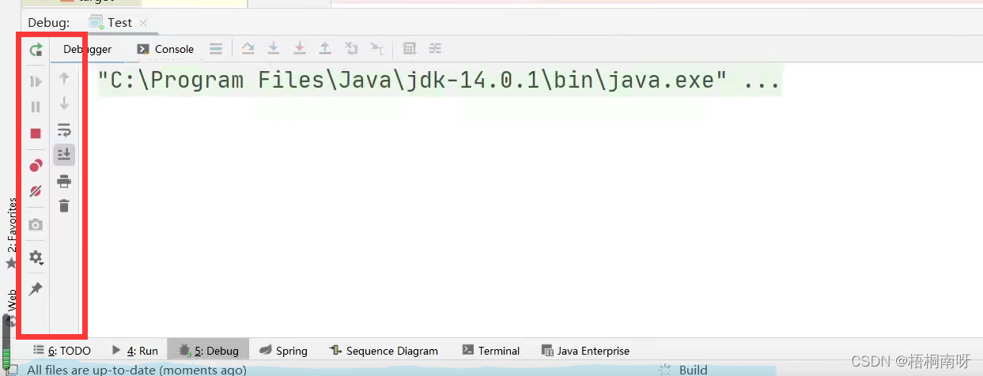The width and height of the screenshot is (983, 376).
Task: Select the Debug tool window button
Action: pos(208,351)
